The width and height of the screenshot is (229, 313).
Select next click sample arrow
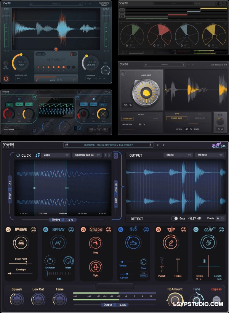click(x=109, y=155)
